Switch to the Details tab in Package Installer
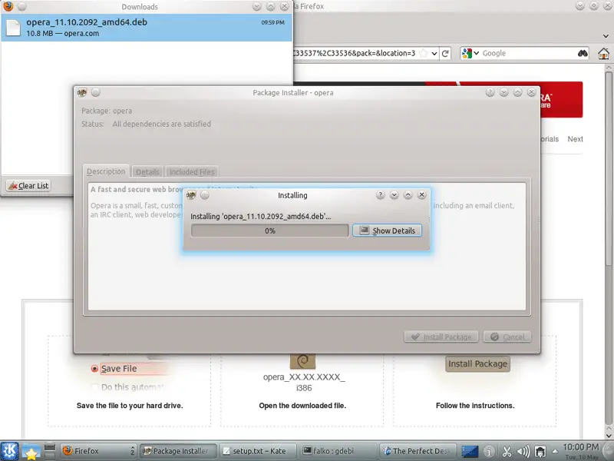Viewport: 614px width, 461px height. (x=147, y=171)
